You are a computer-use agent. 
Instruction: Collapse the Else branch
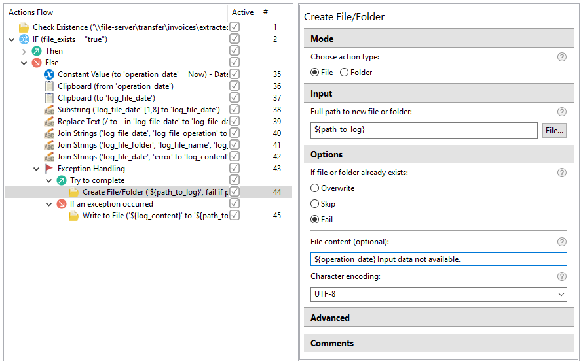click(x=24, y=63)
